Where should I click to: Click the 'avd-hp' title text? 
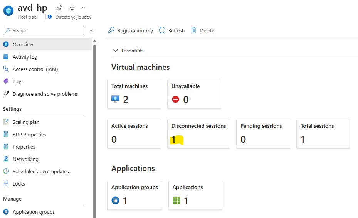pos(32,8)
